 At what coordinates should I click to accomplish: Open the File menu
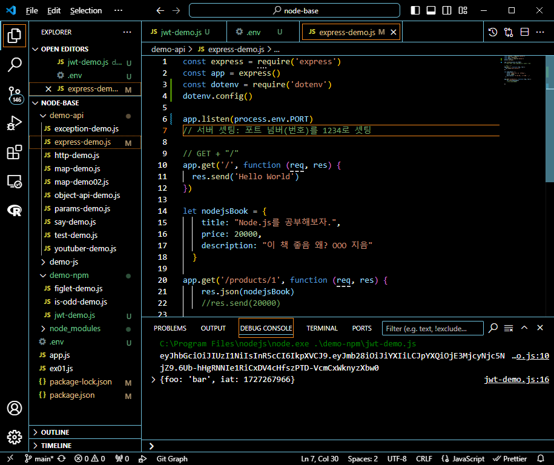32,11
